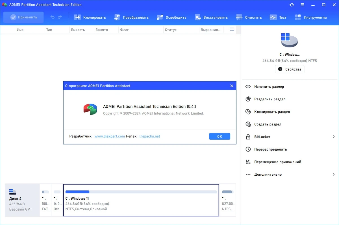The height and width of the screenshot is (225, 339).
Task: Click the redo arrow icon
Action: pyautogui.click(x=60, y=17)
